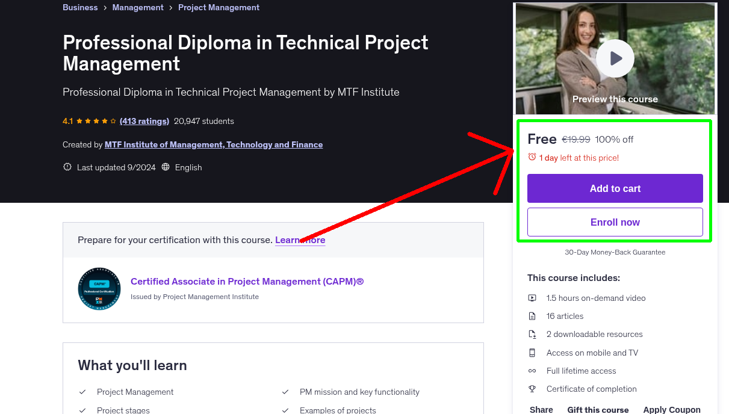
Task: Click the downloadable resources icon
Action: point(532,334)
